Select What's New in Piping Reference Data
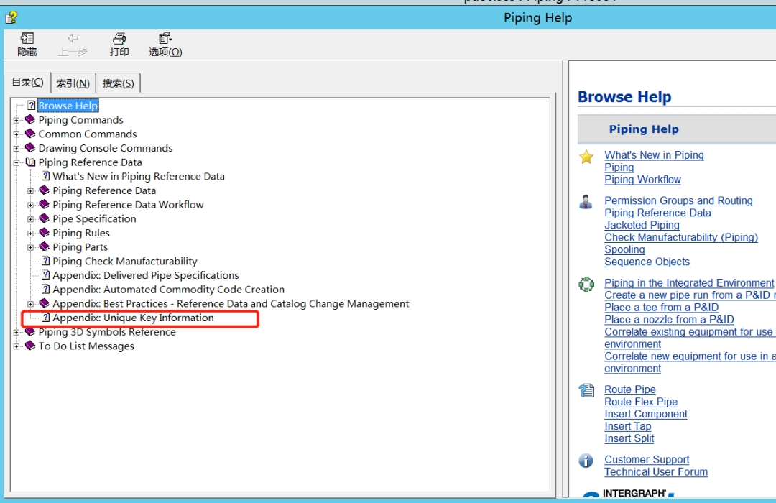Image resolution: width=776 pixels, height=503 pixels. tap(139, 176)
